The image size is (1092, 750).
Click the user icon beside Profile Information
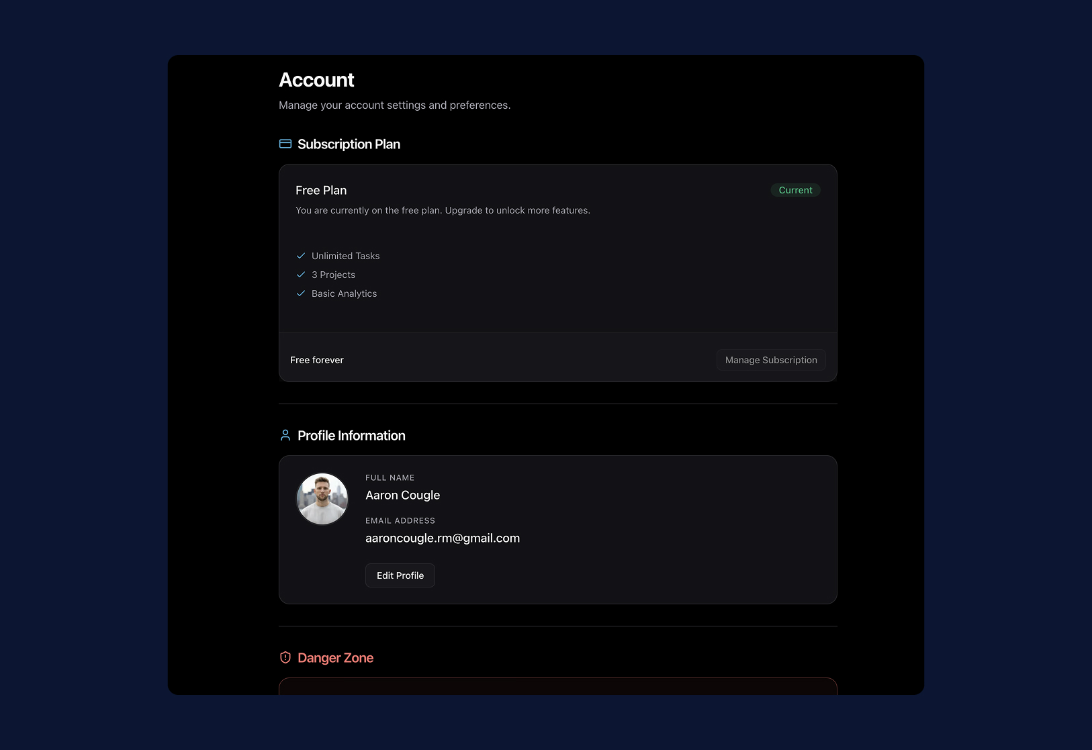[285, 435]
